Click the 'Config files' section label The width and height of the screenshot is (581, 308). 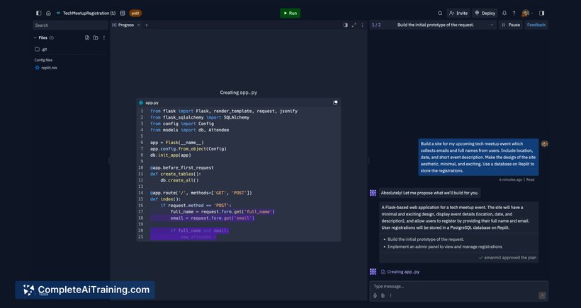point(43,60)
